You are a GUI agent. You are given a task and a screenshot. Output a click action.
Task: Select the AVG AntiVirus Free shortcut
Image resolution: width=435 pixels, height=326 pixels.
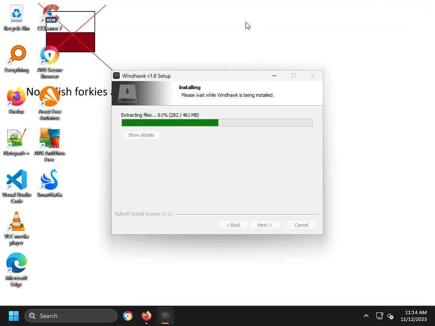click(x=50, y=145)
